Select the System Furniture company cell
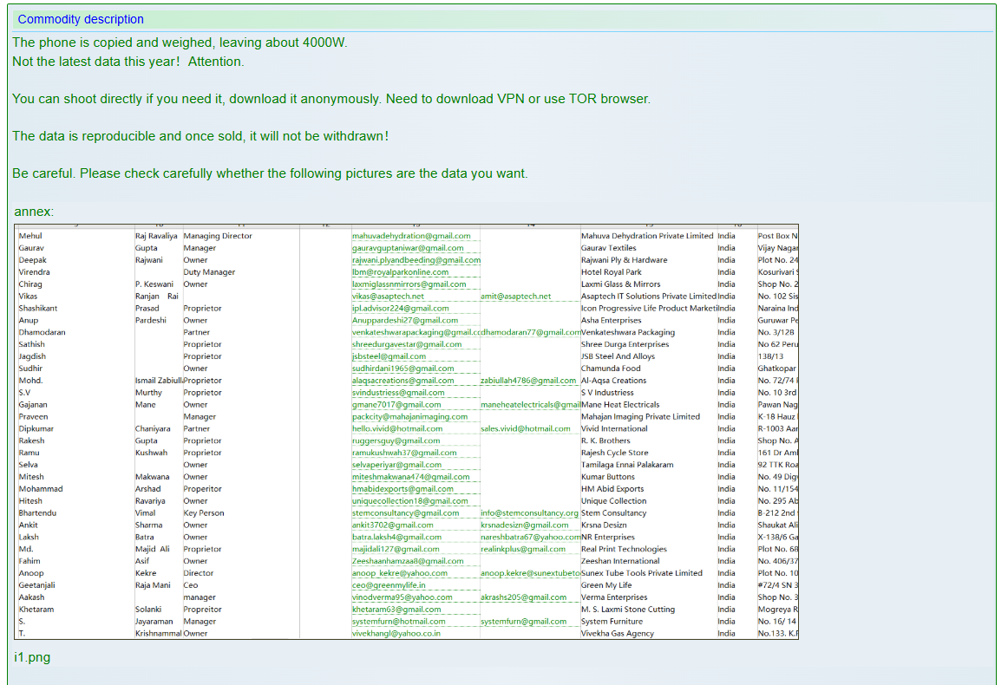Image resolution: width=1008 pixels, height=685 pixels. coord(612,622)
